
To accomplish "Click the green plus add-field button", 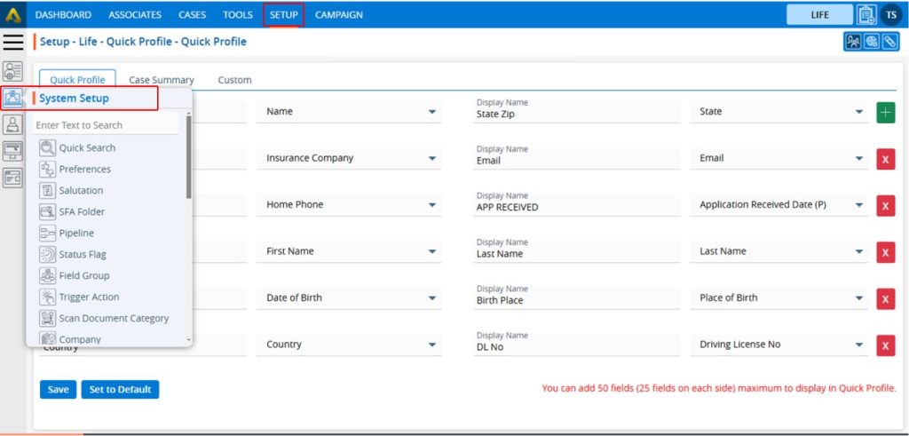I will click(x=885, y=113).
